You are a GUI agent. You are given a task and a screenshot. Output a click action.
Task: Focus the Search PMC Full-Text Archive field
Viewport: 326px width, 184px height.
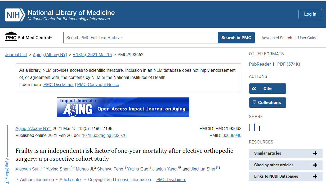[x=140, y=38]
